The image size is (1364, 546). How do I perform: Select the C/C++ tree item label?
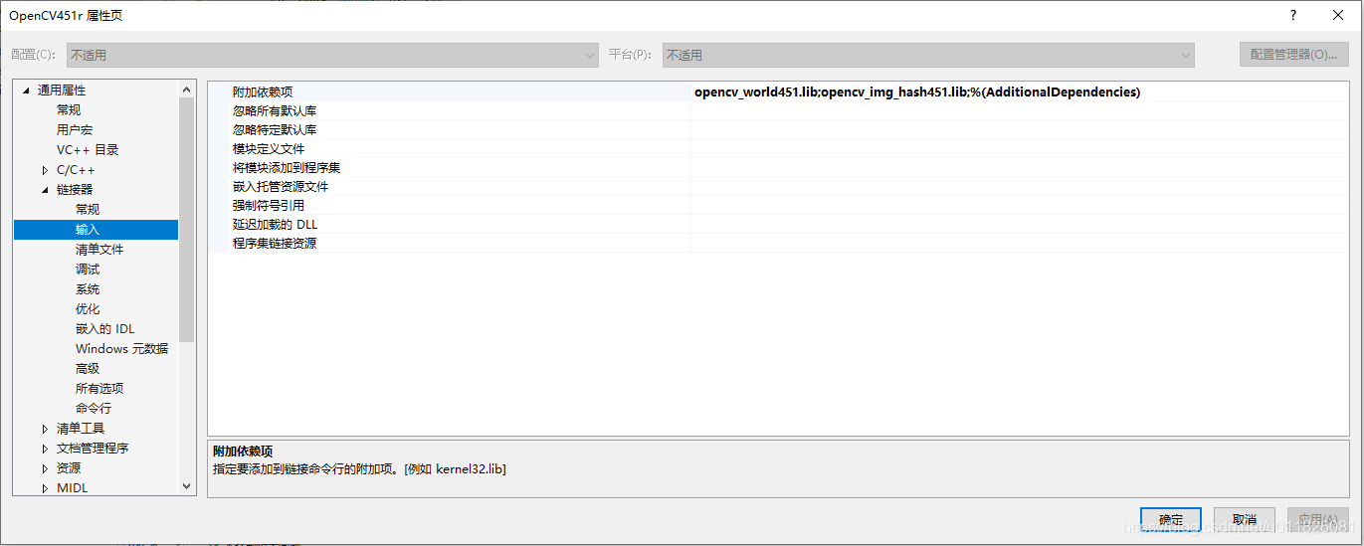[76, 170]
